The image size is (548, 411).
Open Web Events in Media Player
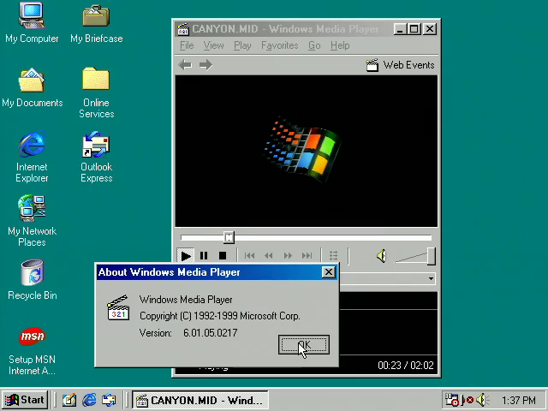[400, 65]
